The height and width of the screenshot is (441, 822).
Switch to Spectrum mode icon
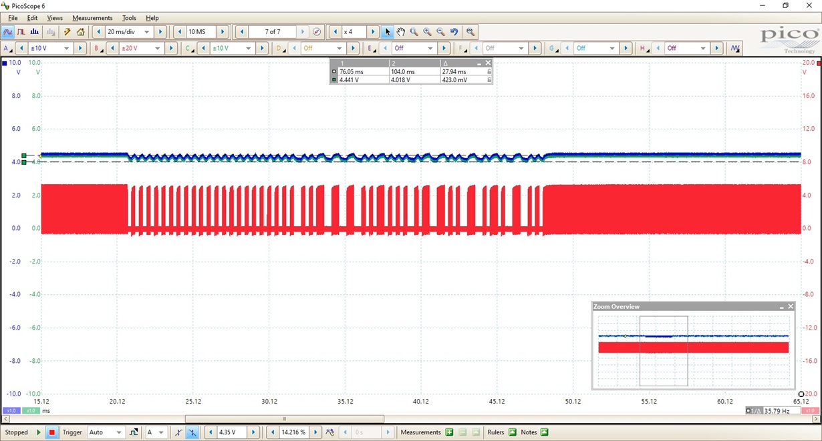pyautogui.click(x=35, y=31)
